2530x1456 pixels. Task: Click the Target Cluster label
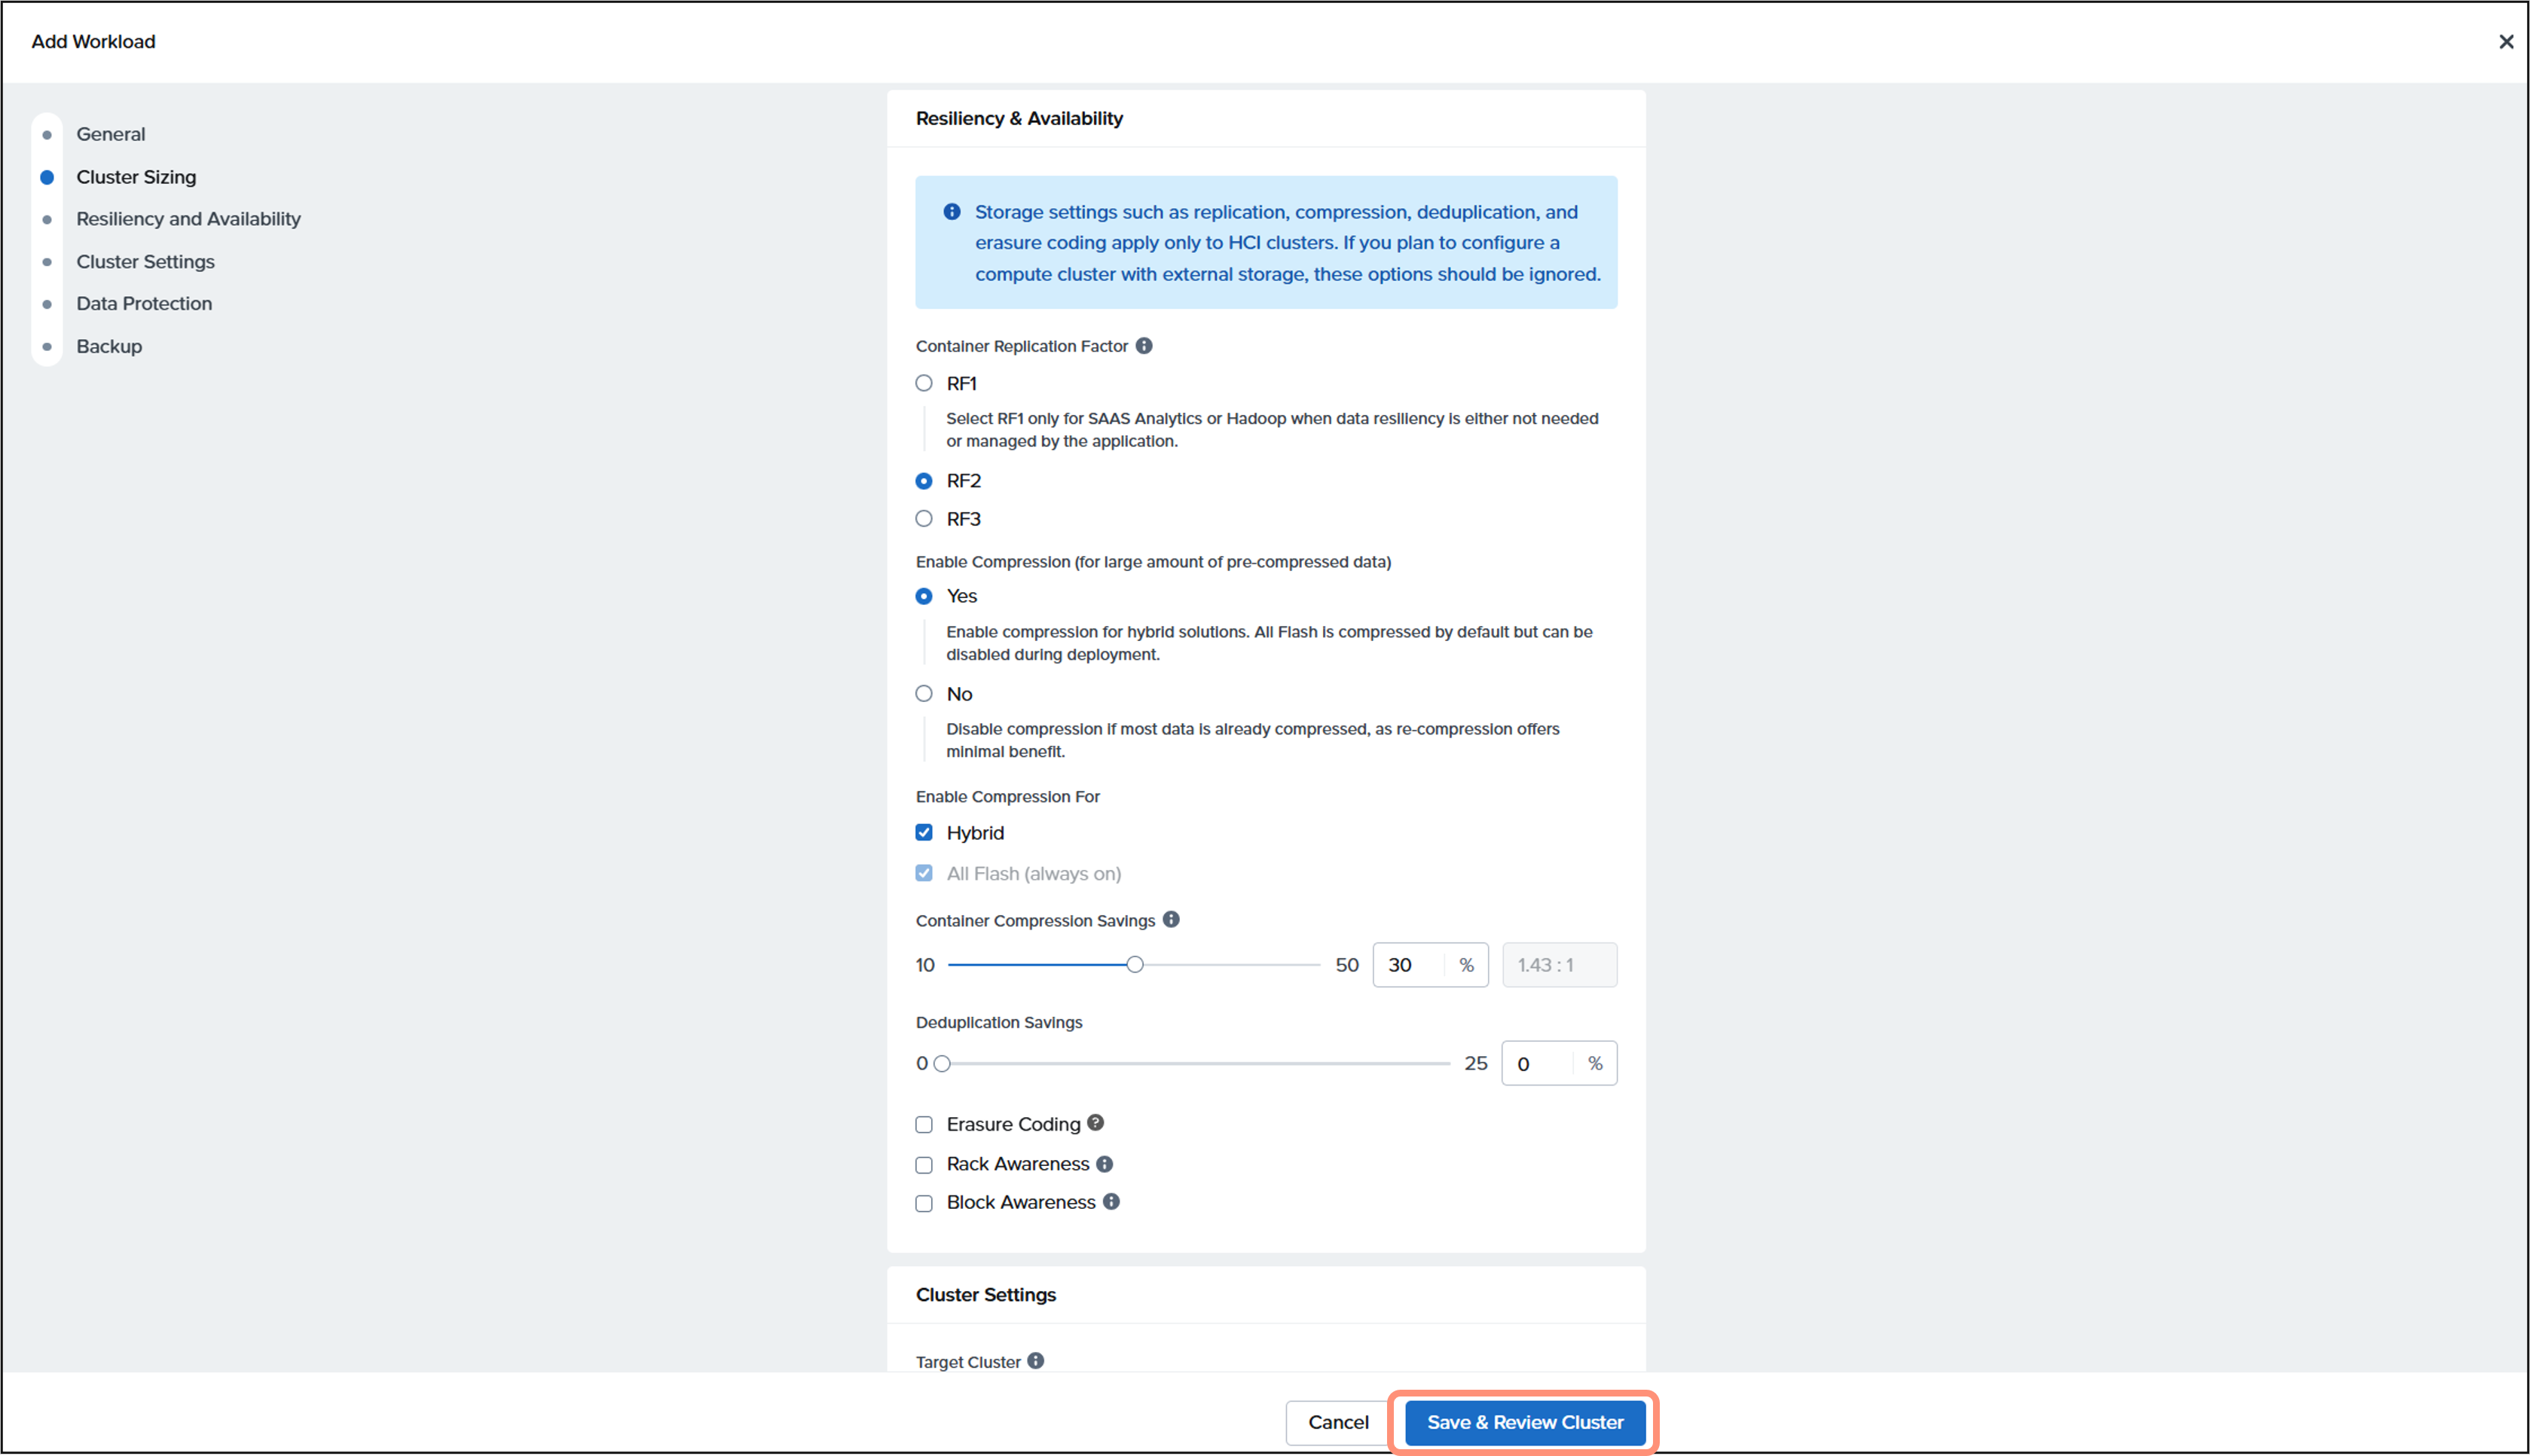pyautogui.click(x=968, y=1361)
